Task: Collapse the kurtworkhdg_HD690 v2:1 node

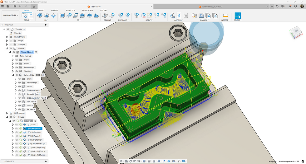Action: click(13, 75)
